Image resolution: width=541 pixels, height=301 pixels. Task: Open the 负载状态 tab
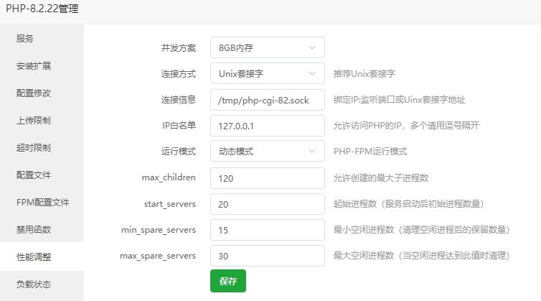coord(42,284)
